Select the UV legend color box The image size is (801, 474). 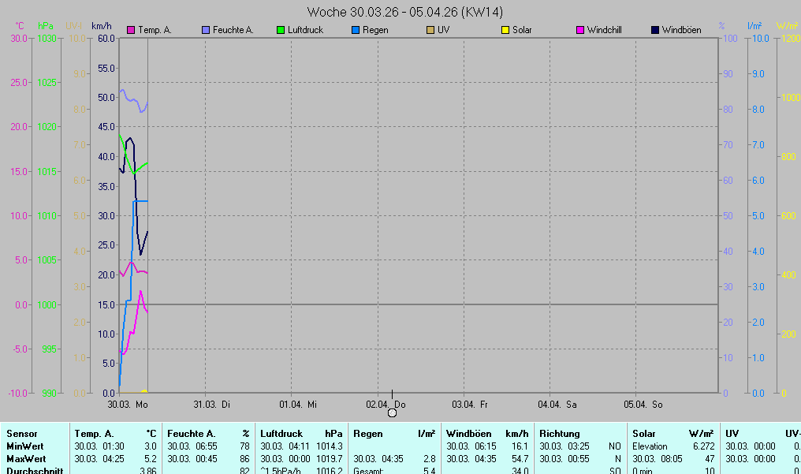pos(430,30)
